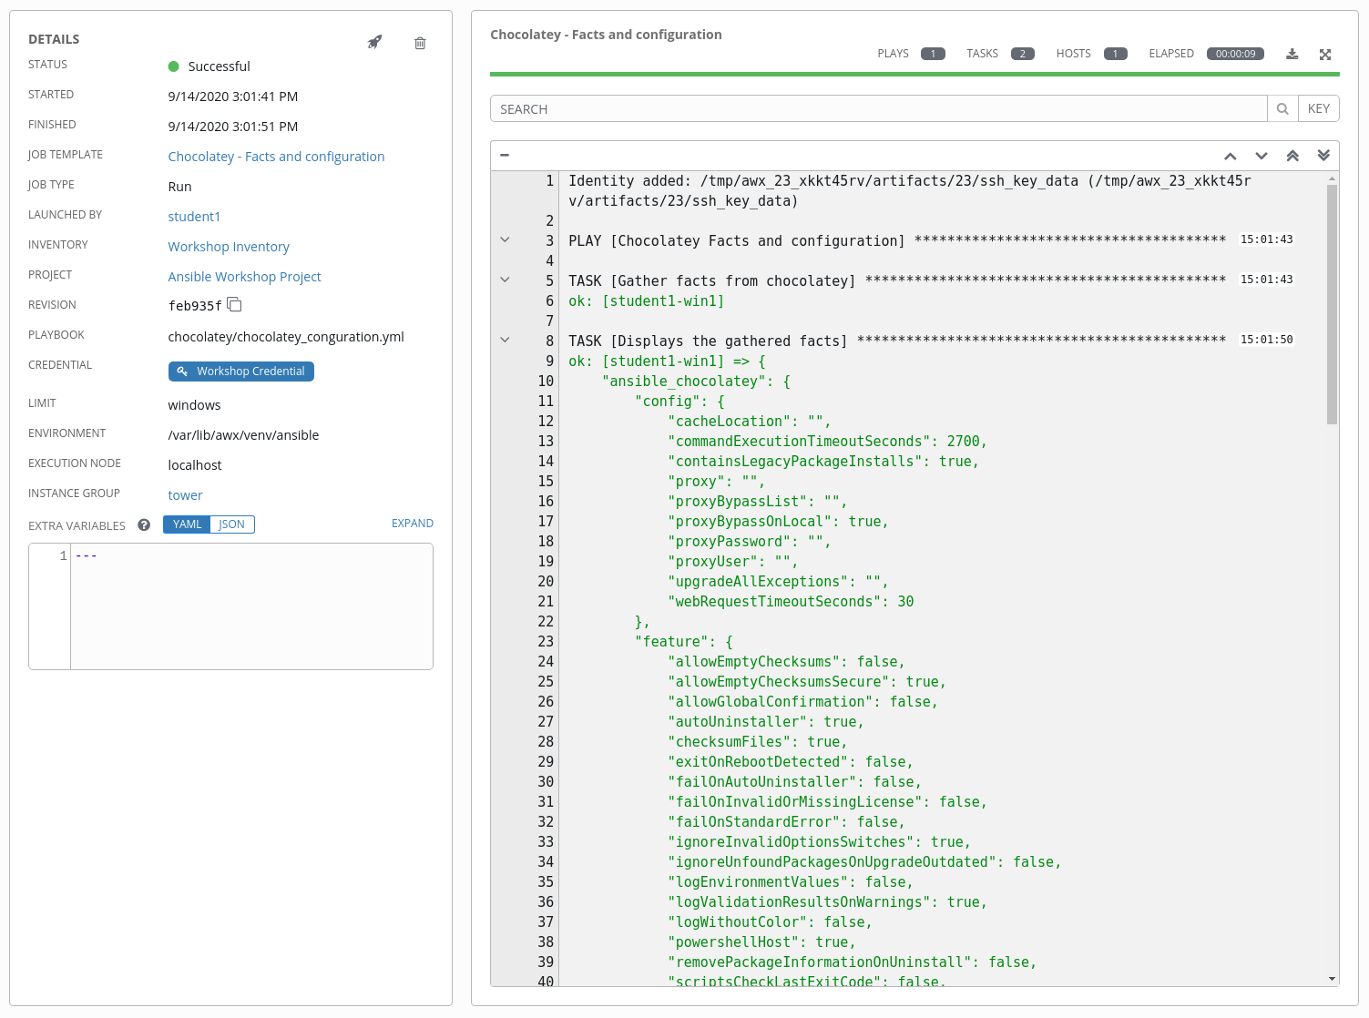This screenshot has height=1018, width=1369.
Task: Click the commandExecutionTimeoutSeconds line
Action: (827, 442)
